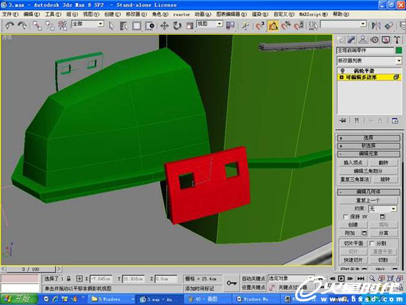Open the 工具 menu

53,14
